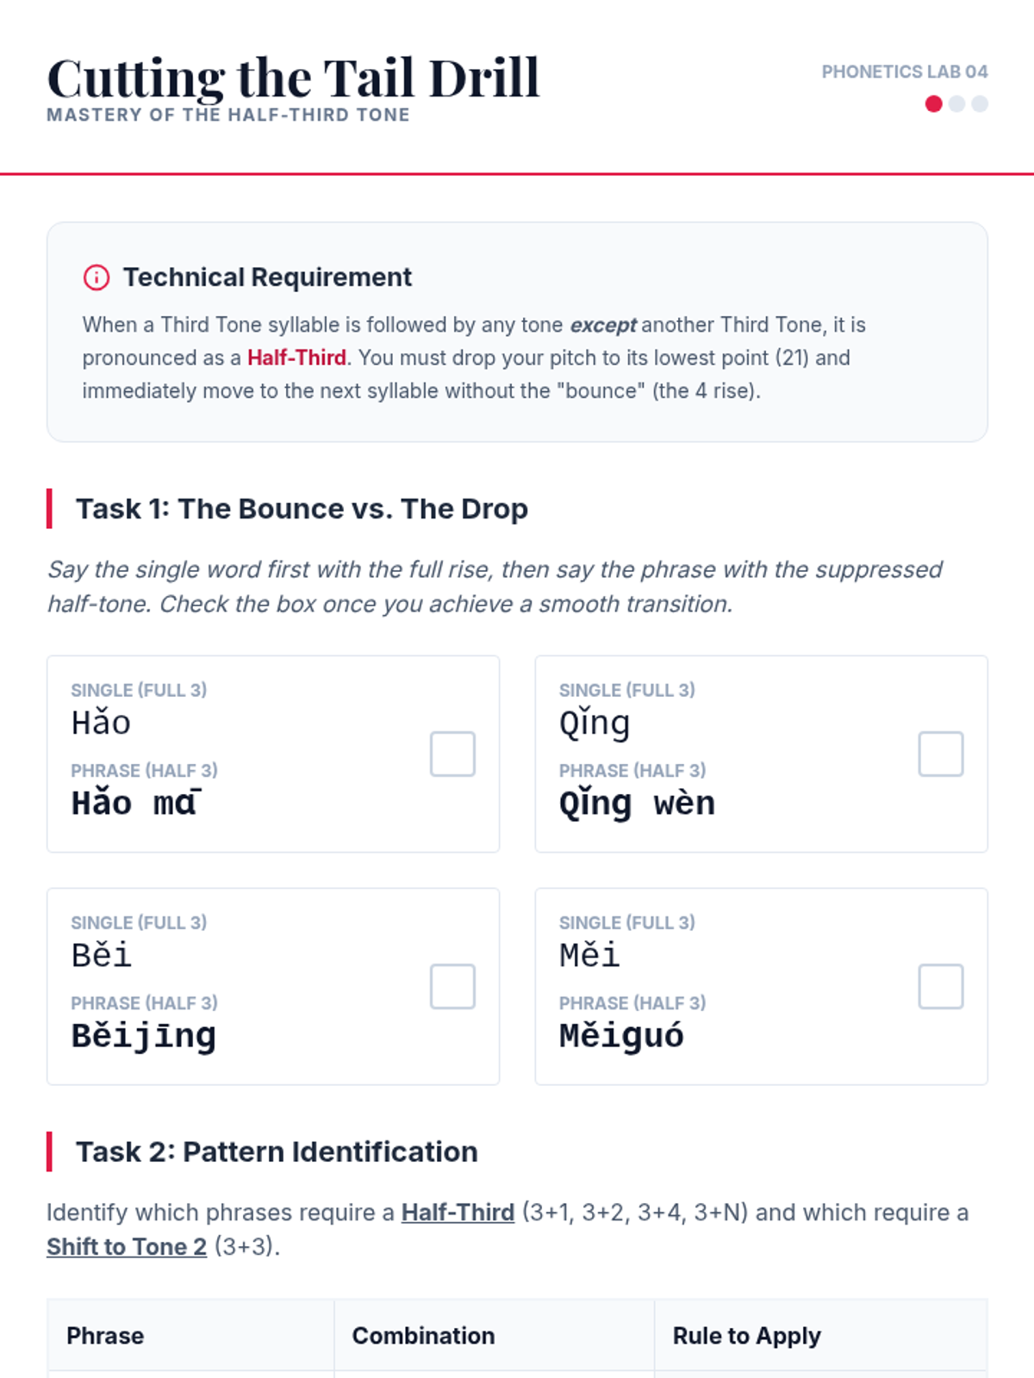This screenshot has height=1378, width=1034.
Task: Select the Task 2 Pattern Identification heading
Action: (277, 1152)
